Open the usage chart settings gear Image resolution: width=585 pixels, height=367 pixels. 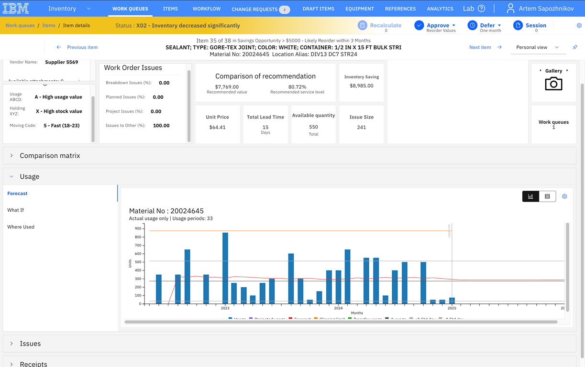point(564,196)
